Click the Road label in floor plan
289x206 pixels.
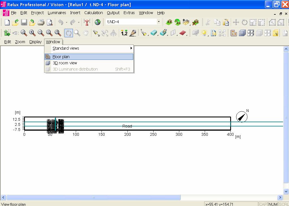tap(127, 126)
